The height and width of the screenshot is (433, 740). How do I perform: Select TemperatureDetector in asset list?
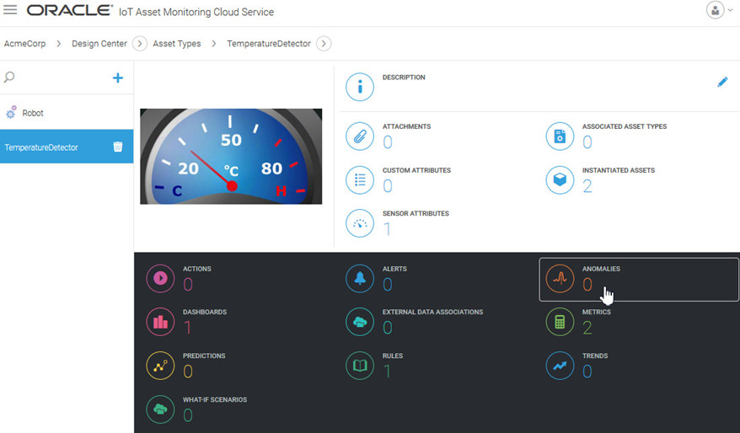pyautogui.click(x=67, y=147)
